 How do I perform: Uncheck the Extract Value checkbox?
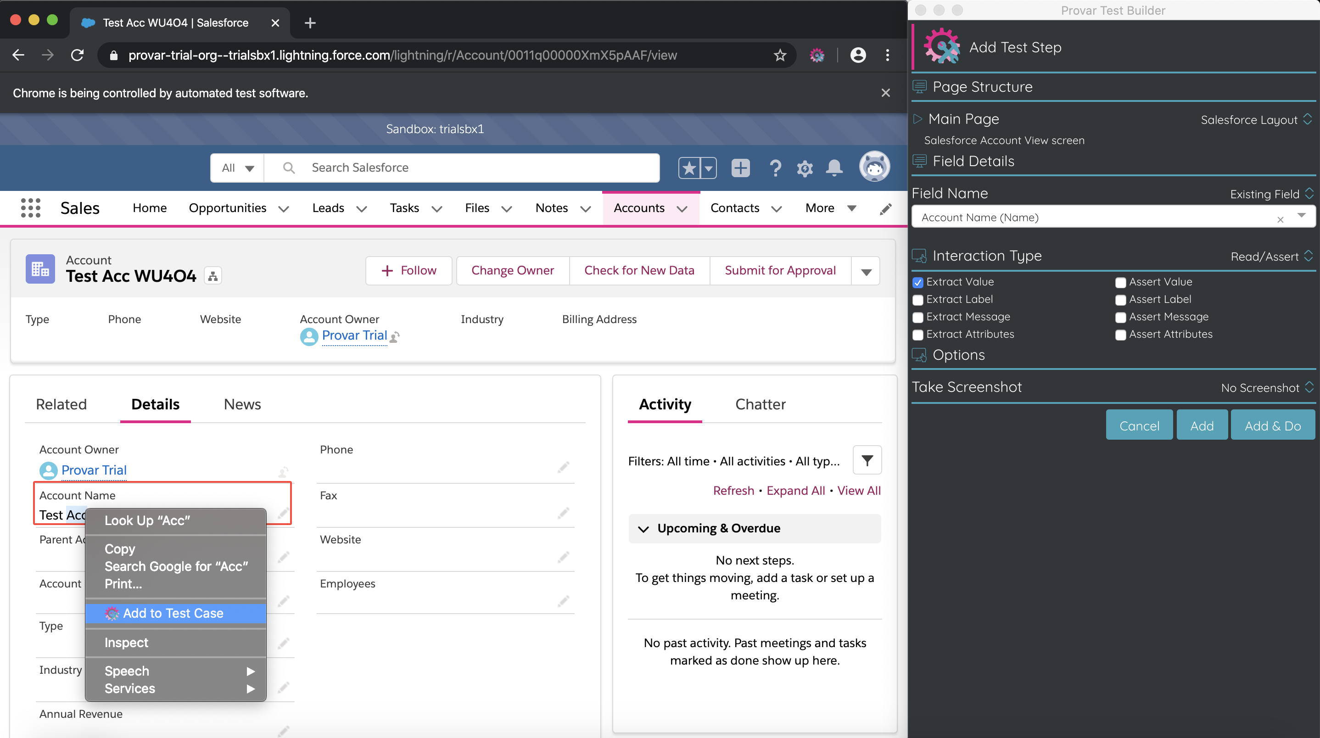[x=918, y=282]
